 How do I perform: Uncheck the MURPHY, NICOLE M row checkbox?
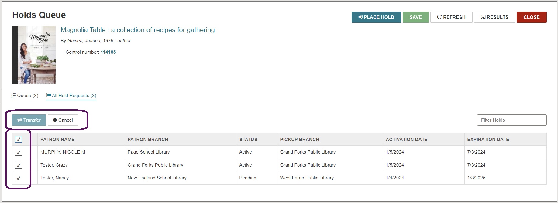click(19, 152)
